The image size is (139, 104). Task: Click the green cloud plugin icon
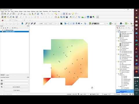tap(83, 17)
